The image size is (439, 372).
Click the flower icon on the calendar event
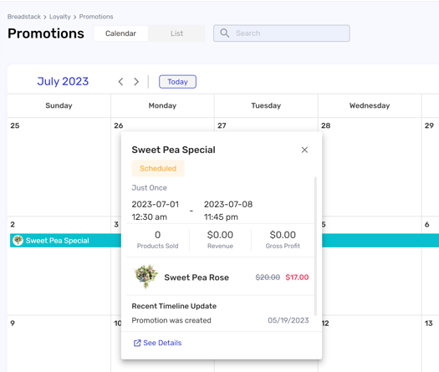(18, 240)
